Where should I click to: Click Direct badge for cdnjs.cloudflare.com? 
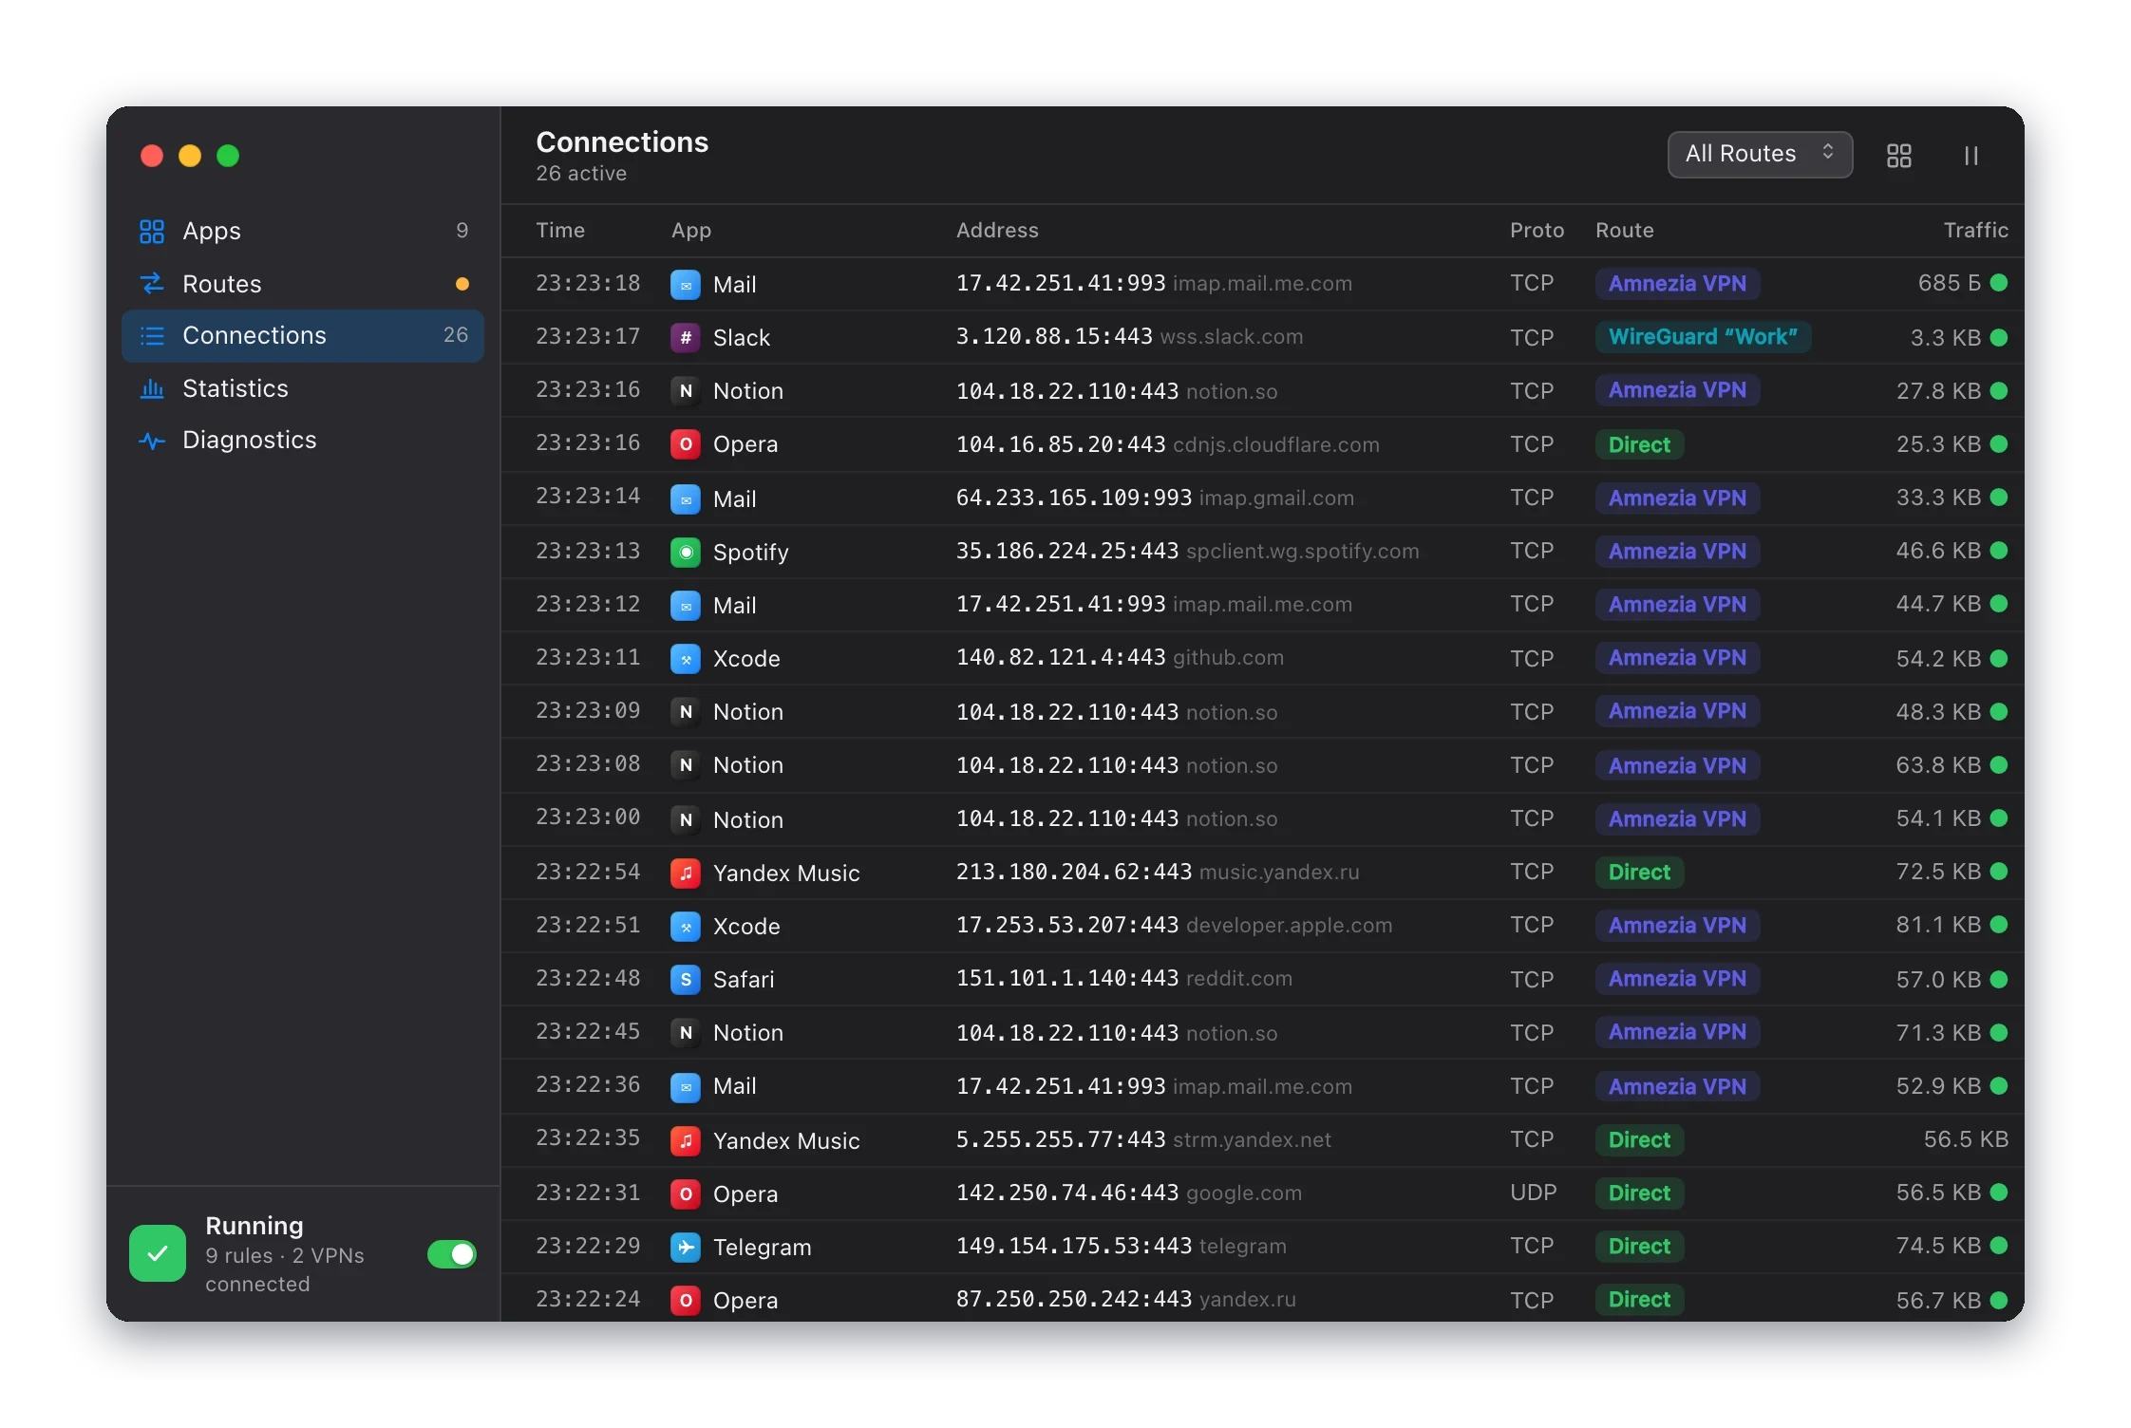coord(1639,444)
